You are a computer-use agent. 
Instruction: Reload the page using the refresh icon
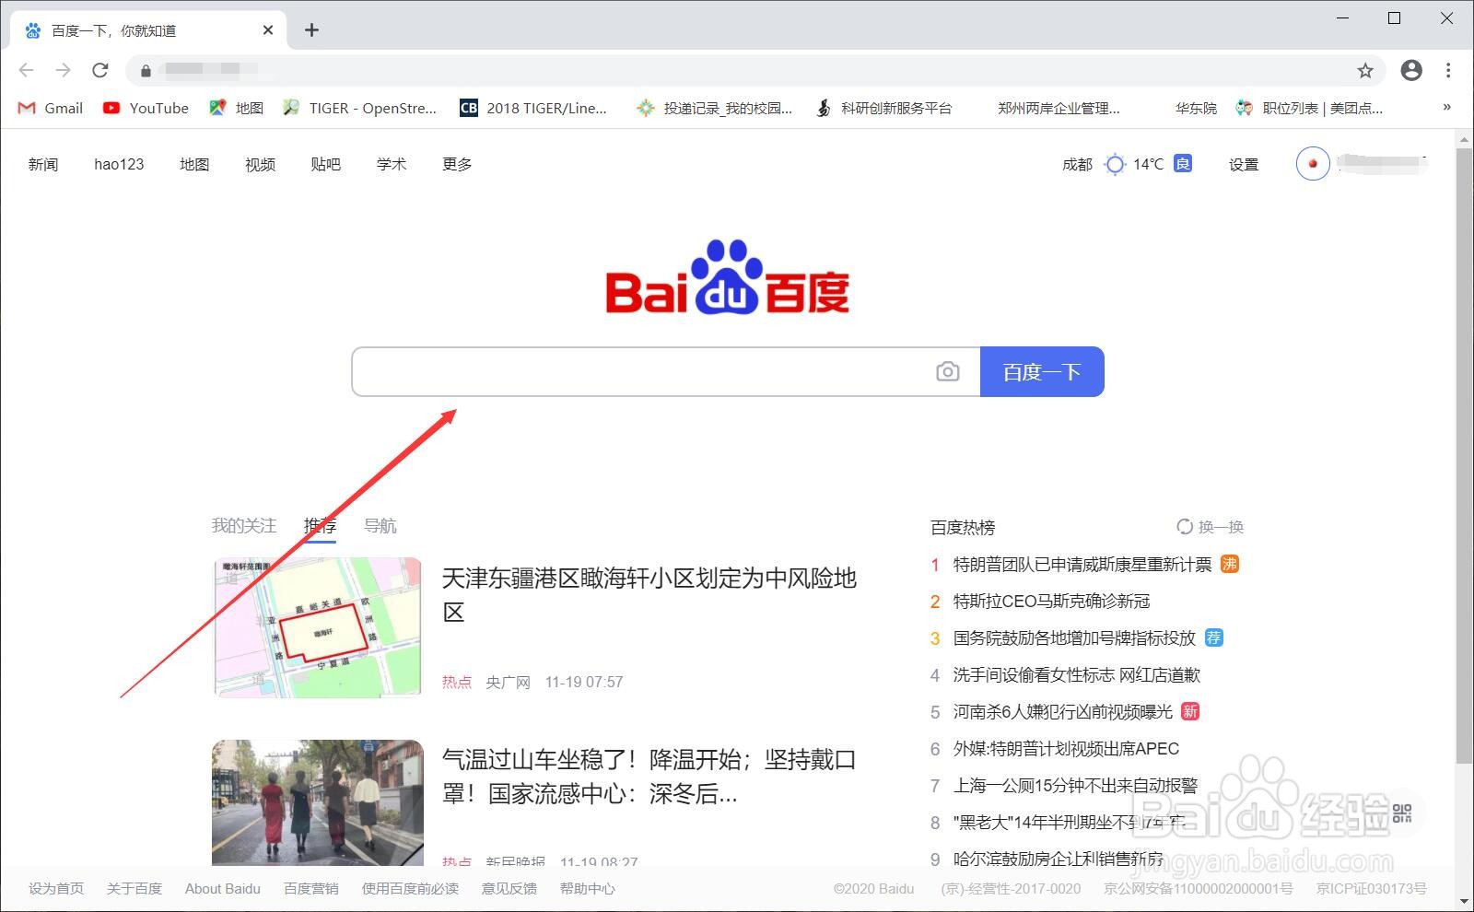[101, 70]
